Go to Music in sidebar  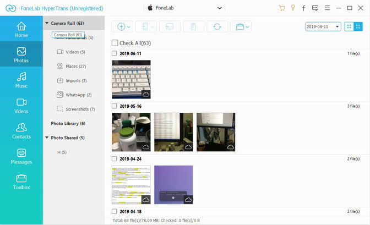pyautogui.click(x=21, y=80)
